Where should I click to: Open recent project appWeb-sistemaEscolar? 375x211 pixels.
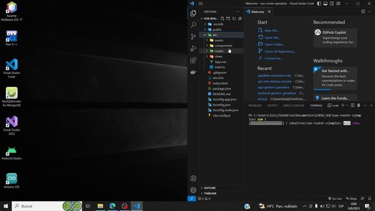(275, 76)
